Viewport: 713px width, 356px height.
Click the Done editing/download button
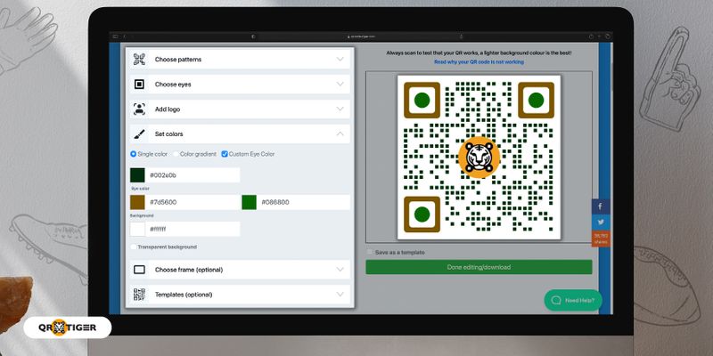pos(479,267)
